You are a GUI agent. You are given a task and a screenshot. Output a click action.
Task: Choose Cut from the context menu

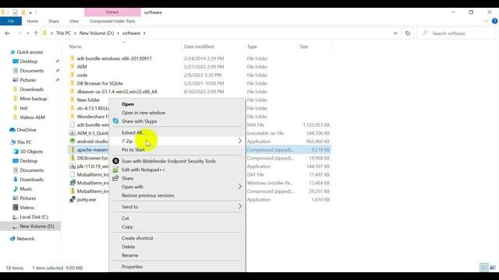click(x=126, y=219)
